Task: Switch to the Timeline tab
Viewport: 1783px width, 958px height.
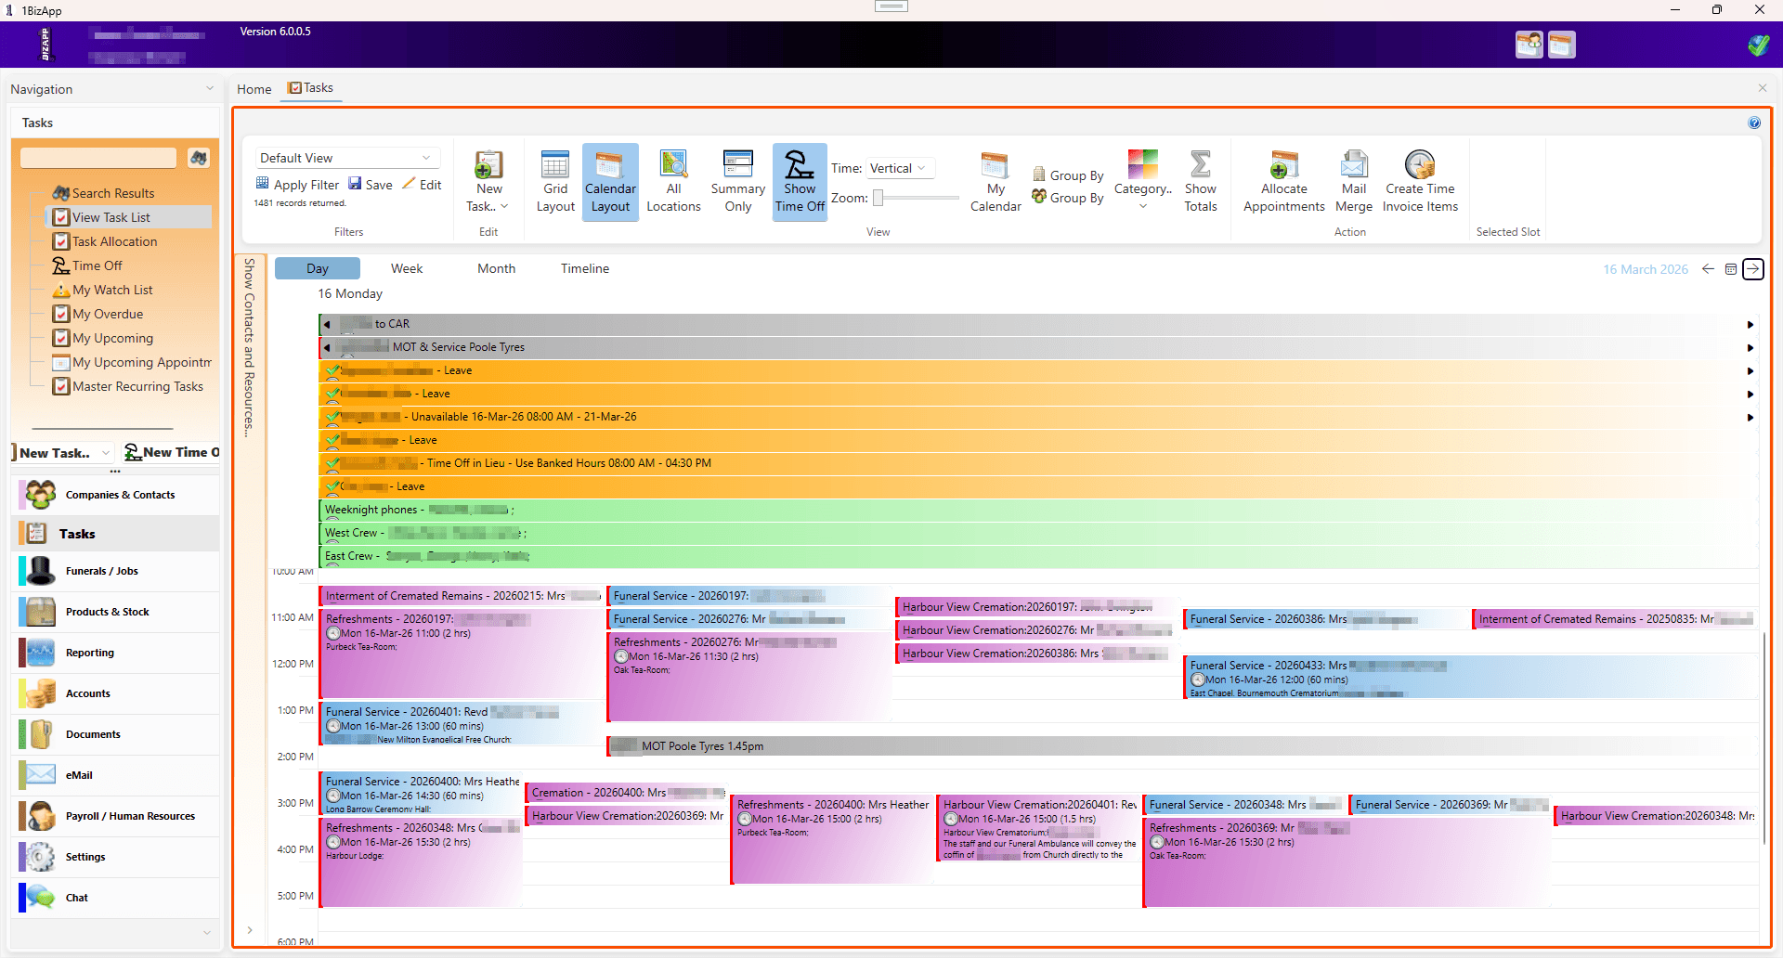Action: (585, 268)
